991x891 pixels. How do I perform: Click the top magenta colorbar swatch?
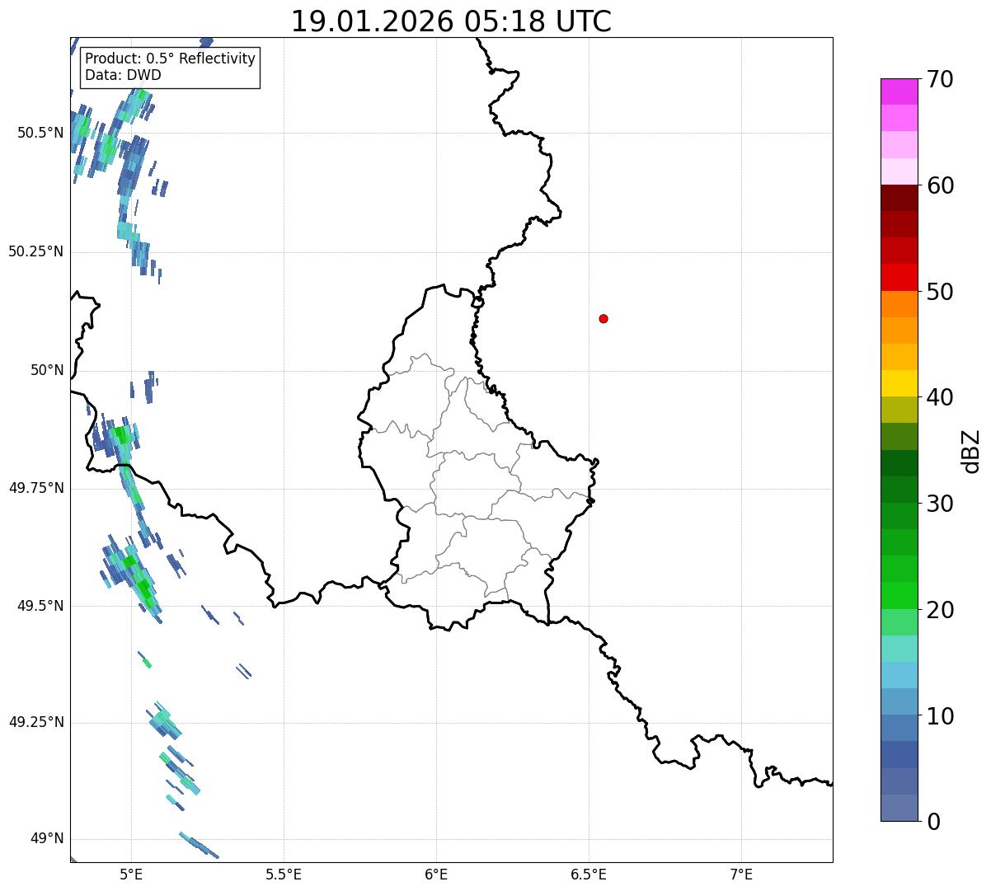point(899,91)
